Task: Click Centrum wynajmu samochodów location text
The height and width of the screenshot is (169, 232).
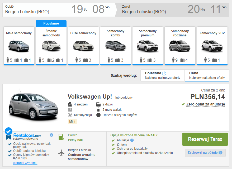Action: 82,157
